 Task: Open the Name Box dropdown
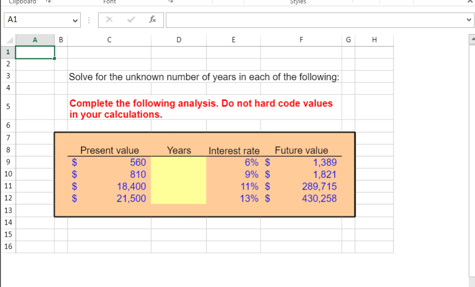tap(74, 20)
